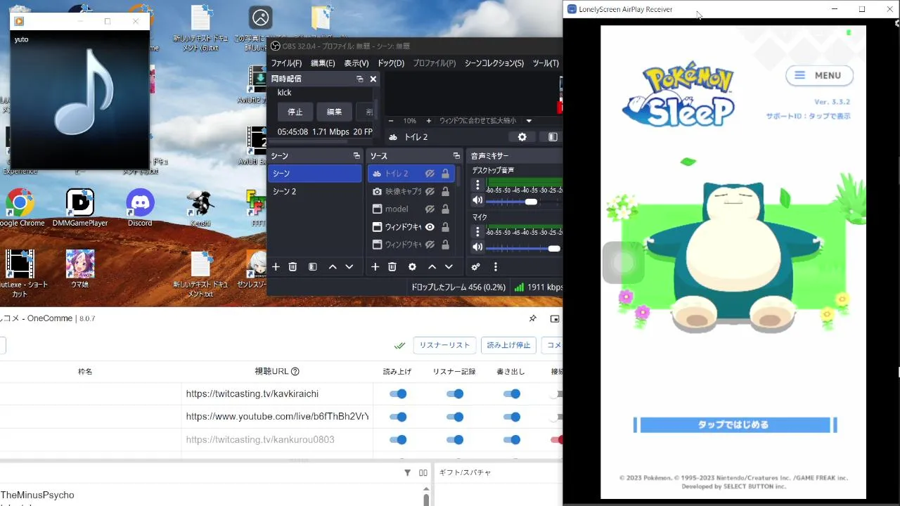Tap サポートID：タップで表示 link

(809, 116)
